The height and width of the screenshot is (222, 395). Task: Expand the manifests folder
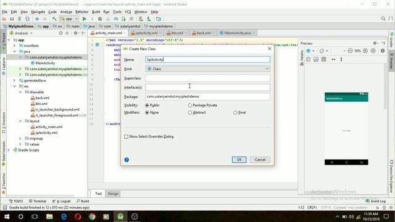(x=15, y=46)
